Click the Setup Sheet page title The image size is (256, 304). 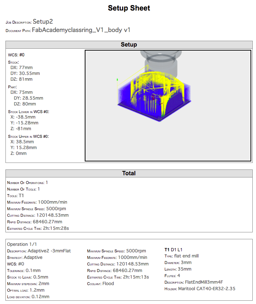[129, 8]
